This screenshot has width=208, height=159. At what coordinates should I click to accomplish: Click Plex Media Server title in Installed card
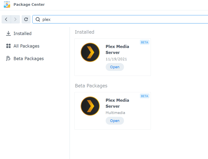tap(117, 49)
